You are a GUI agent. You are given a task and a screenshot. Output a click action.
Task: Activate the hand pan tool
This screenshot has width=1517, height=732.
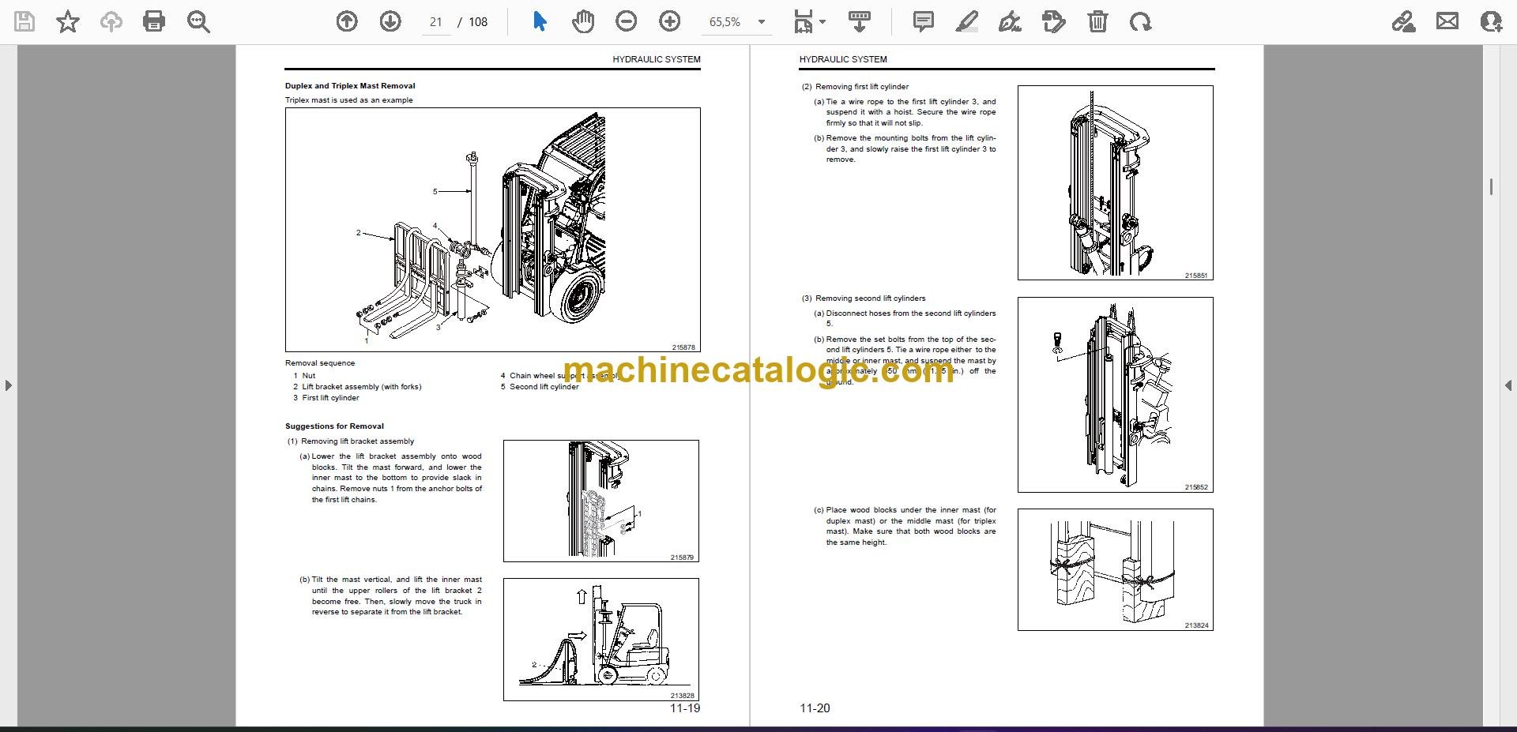point(583,21)
